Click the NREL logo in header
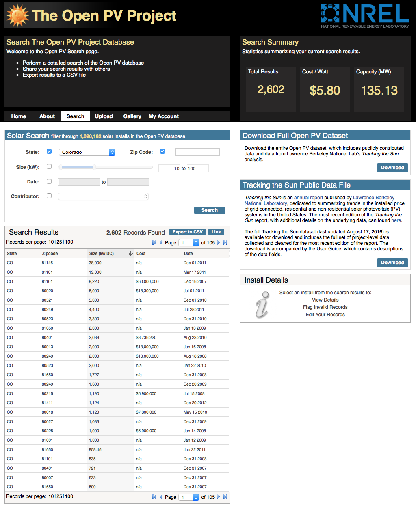 365,16
